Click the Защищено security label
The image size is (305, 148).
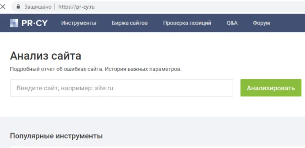click(x=38, y=7)
